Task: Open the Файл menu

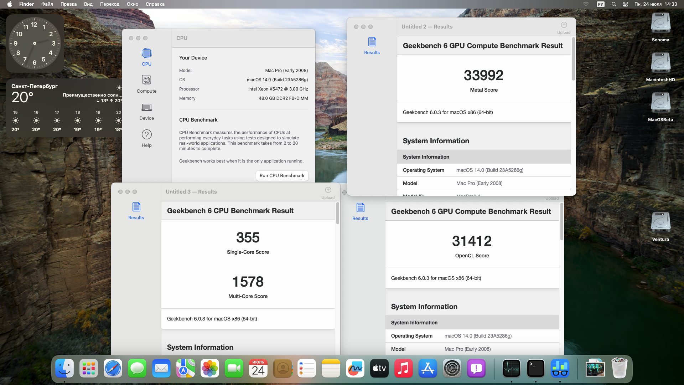Action: click(x=47, y=4)
